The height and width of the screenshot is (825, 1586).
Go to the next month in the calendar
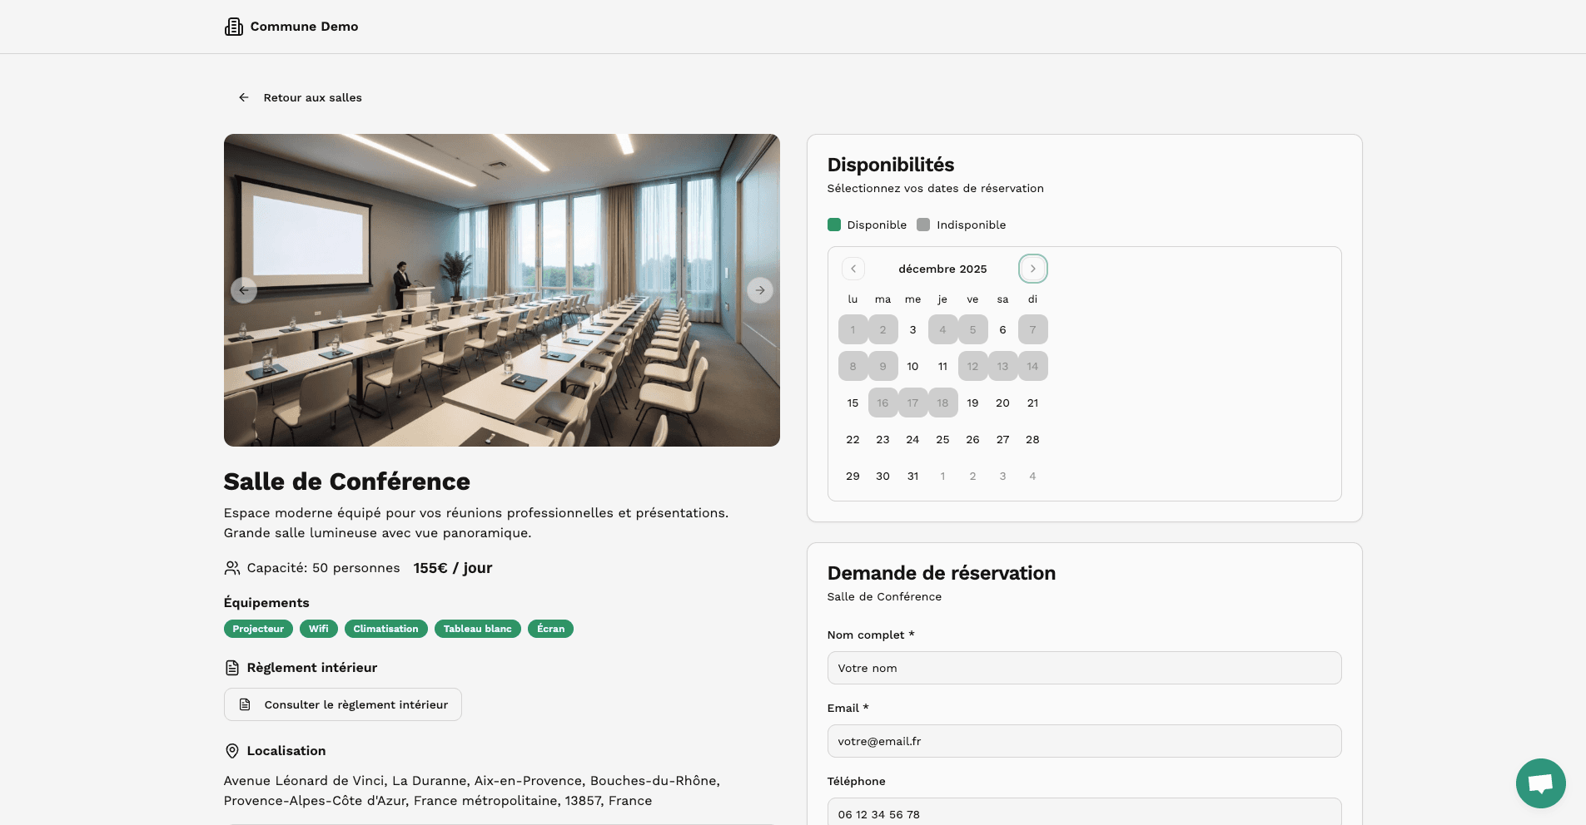click(1032, 269)
